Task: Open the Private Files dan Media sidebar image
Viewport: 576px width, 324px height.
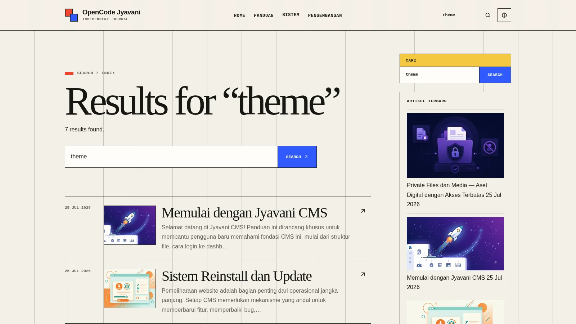Action: [455, 145]
